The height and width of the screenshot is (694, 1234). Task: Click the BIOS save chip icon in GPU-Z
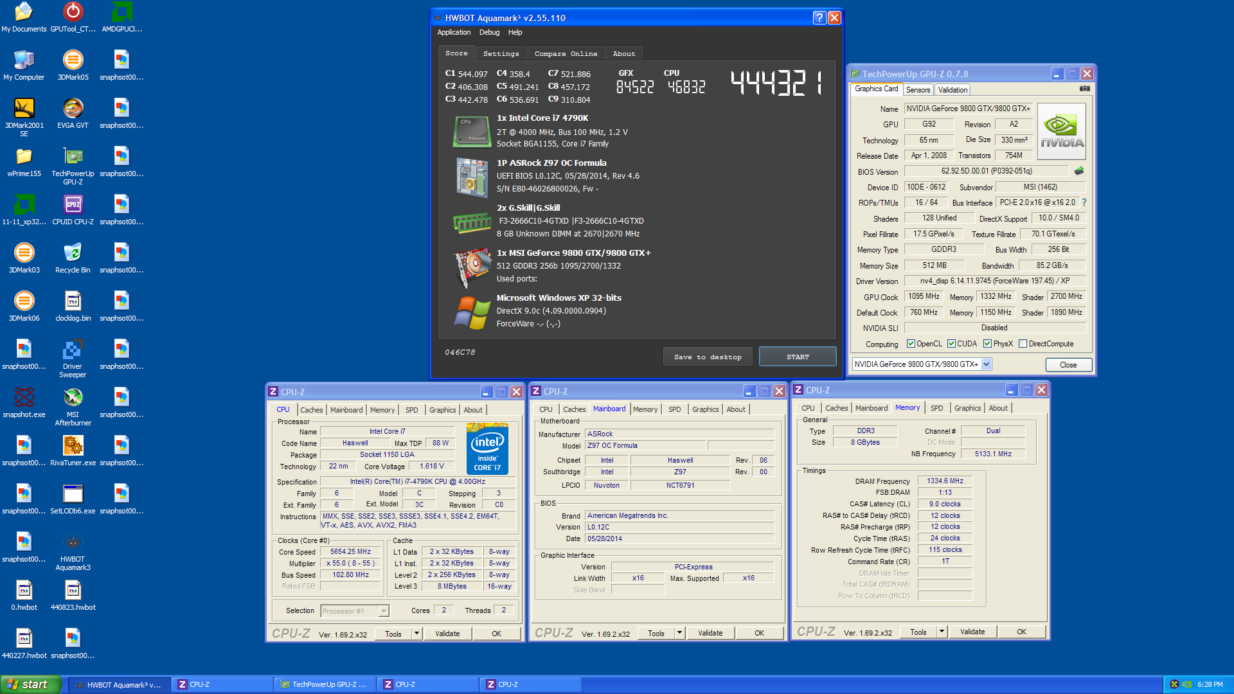(x=1079, y=171)
